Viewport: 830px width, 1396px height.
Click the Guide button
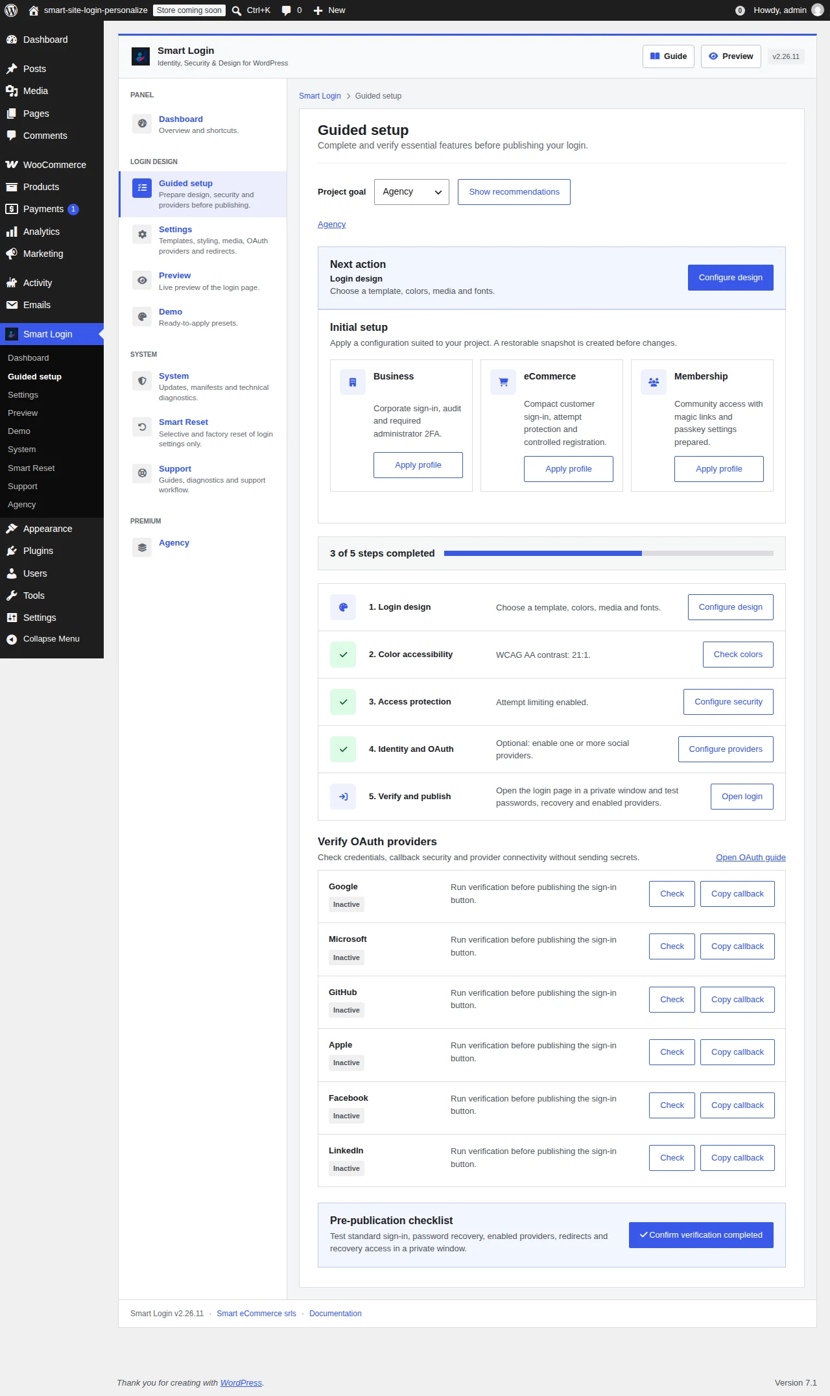click(x=669, y=56)
